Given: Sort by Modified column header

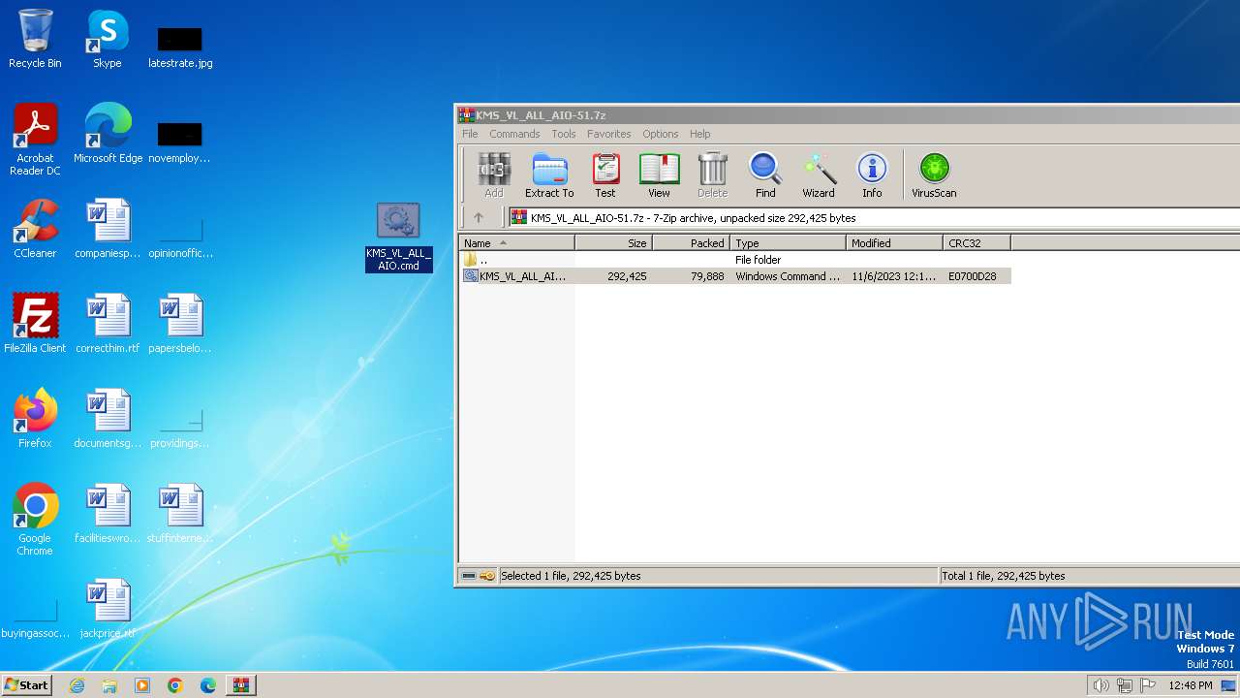Looking at the screenshot, I should click(x=895, y=243).
